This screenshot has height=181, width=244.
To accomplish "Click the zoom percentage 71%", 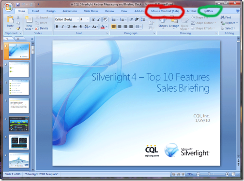I will 190,174.
